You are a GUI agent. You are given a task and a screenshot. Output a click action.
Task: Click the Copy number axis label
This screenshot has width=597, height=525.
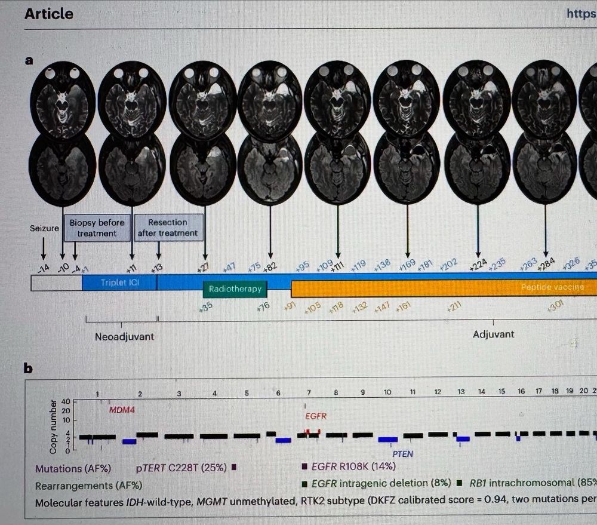(53, 426)
